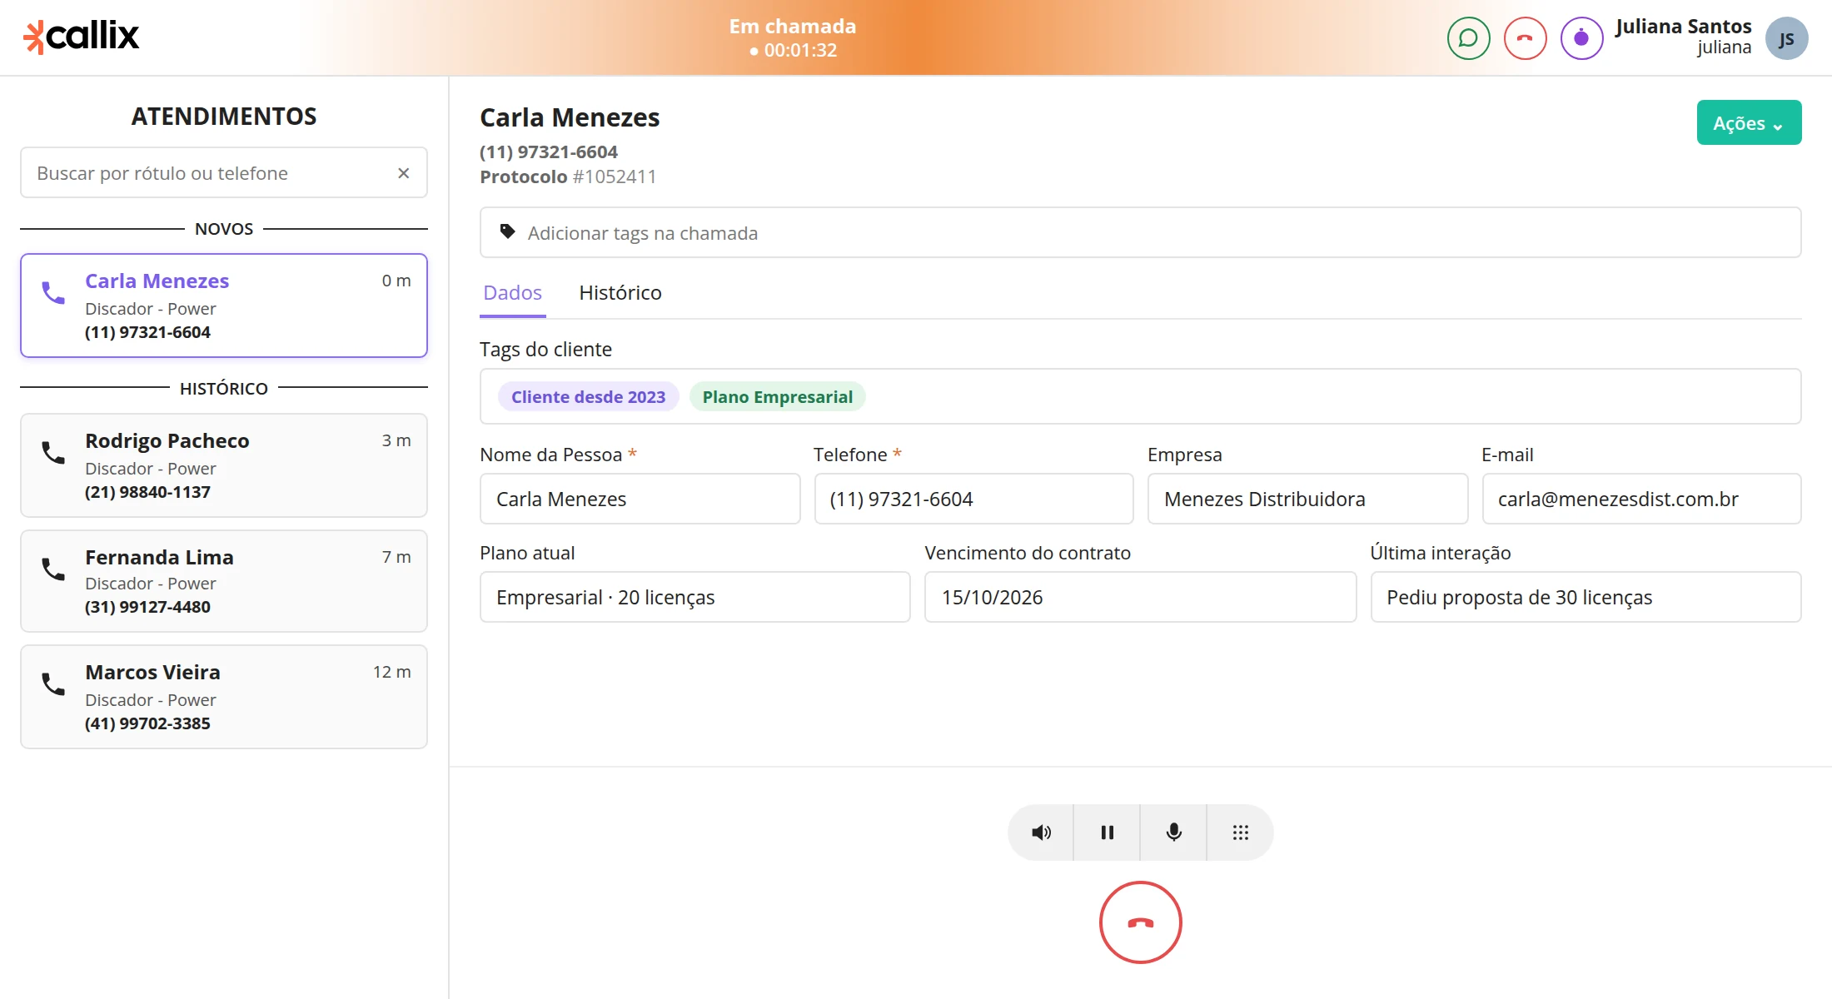Toggle the speaker volume button
This screenshot has width=1832, height=999.
coord(1041,832)
